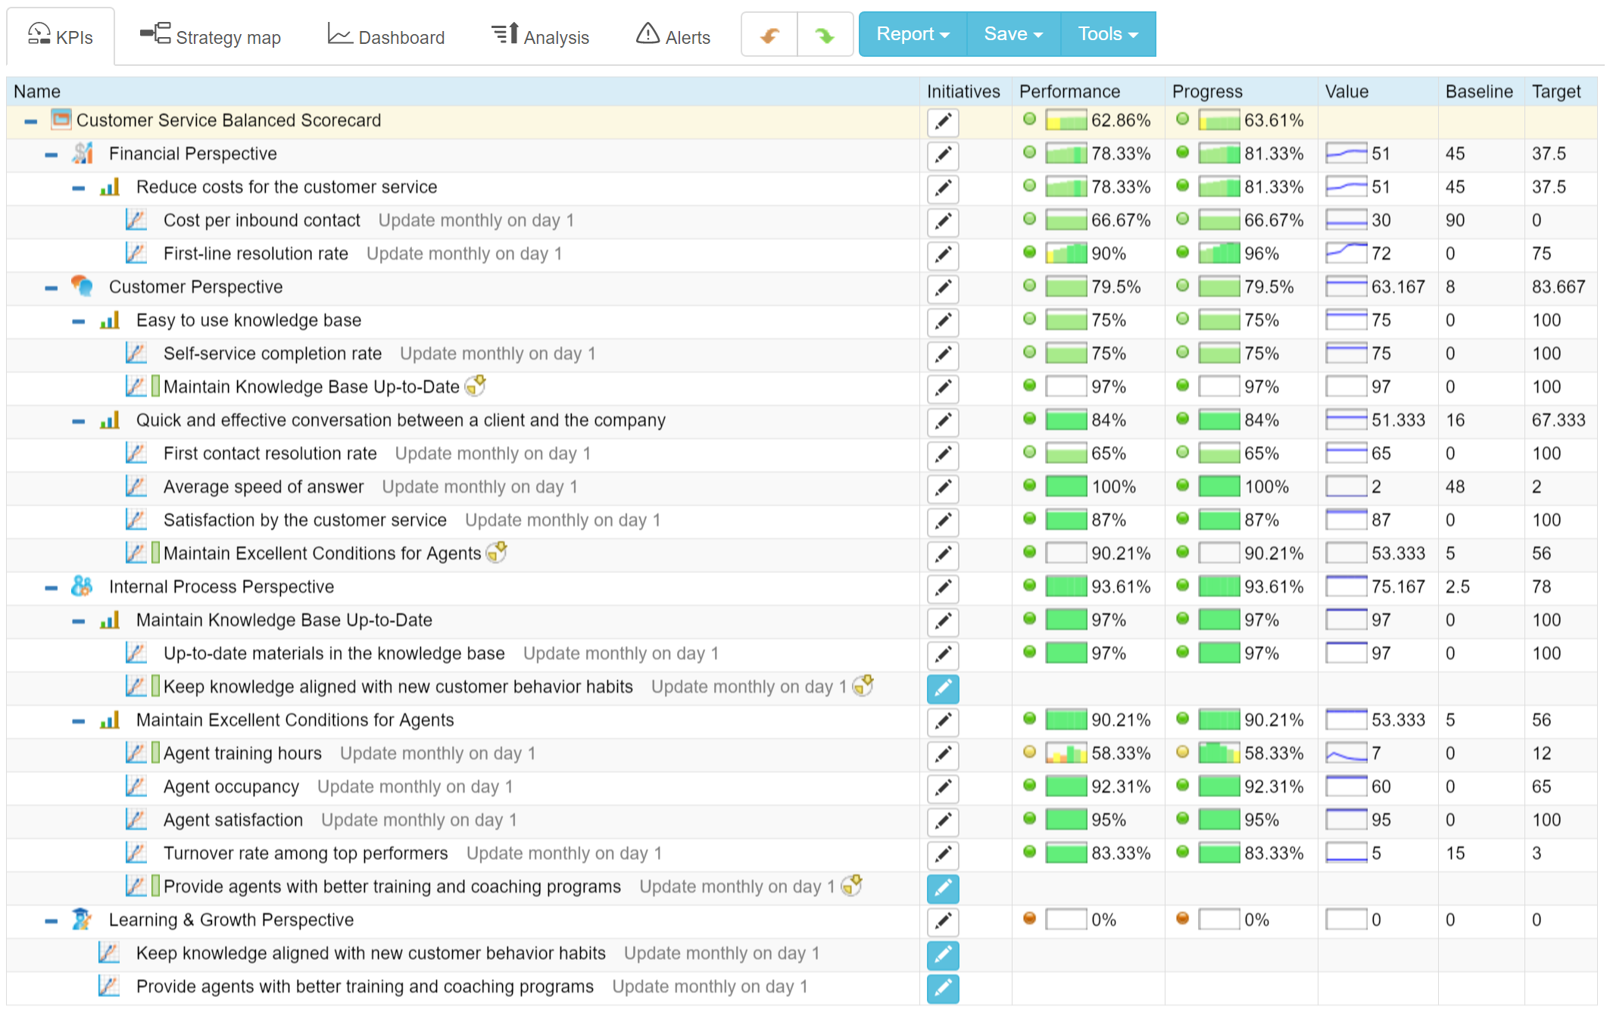Click the undo arrow icon
Viewport: 1607px width, 1019px height.
(768, 34)
